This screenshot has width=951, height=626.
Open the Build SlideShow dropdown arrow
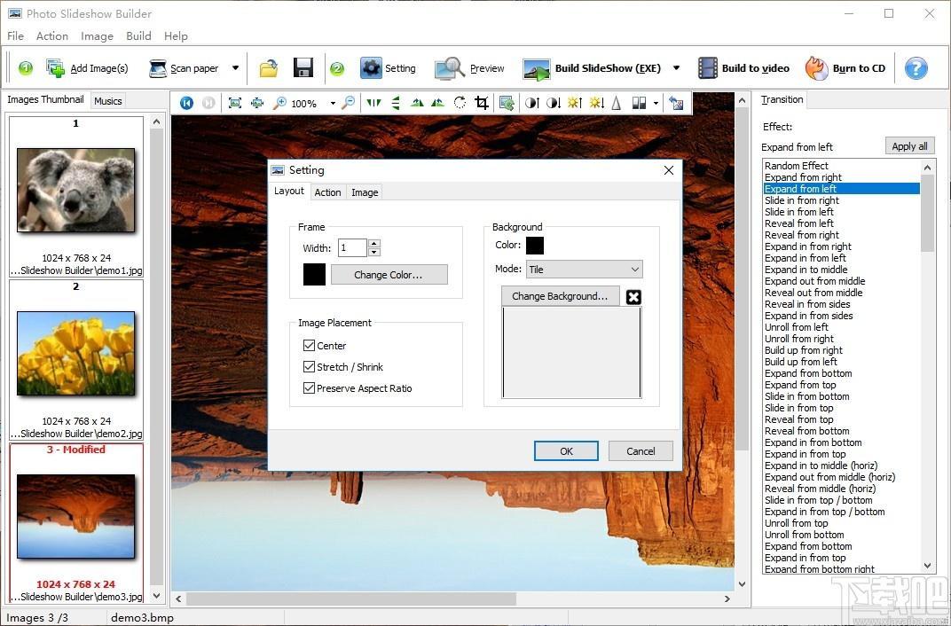[x=676, y=68]
